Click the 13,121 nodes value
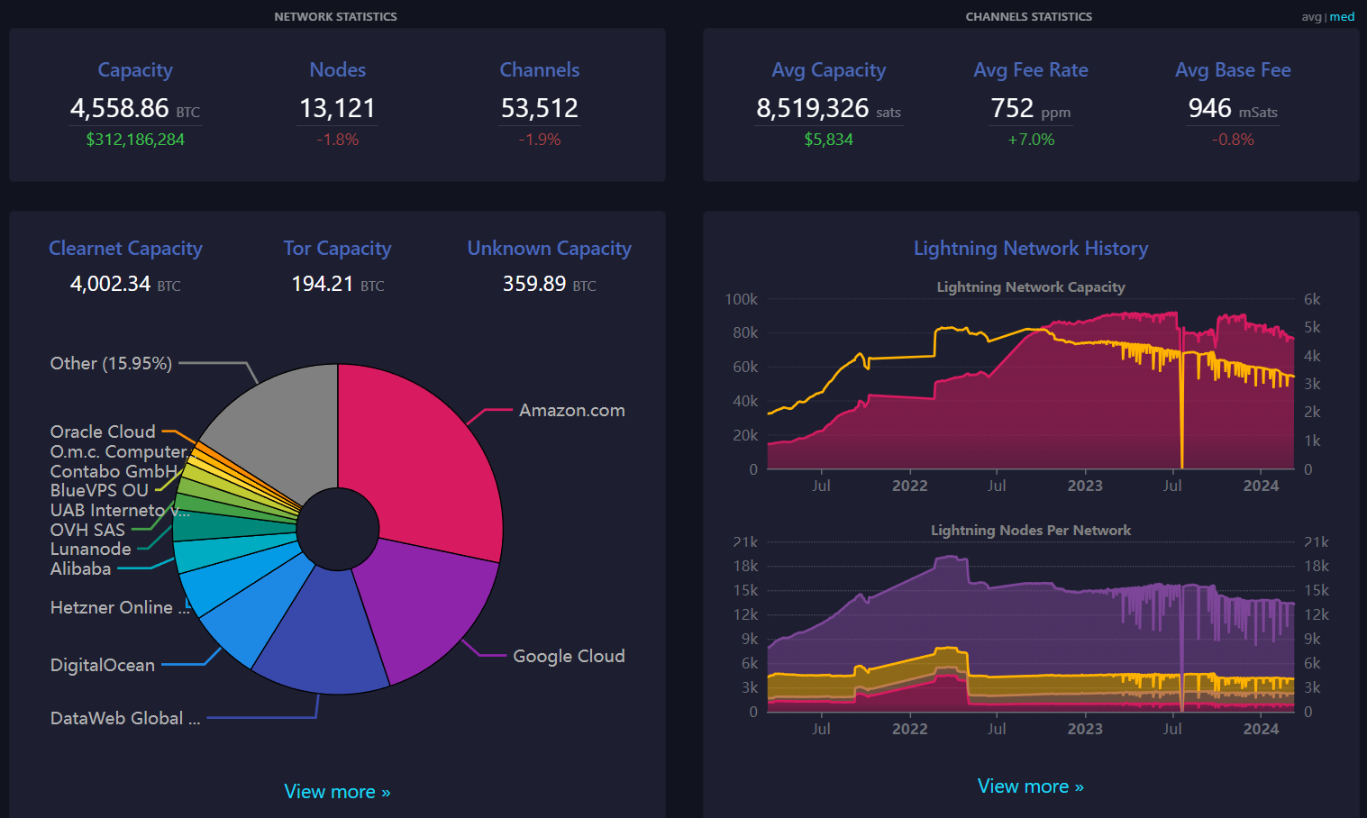Screen dimensions: 1367x818 click(337, 108)
